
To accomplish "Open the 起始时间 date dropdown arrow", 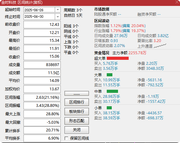I will tap(58, 10).
